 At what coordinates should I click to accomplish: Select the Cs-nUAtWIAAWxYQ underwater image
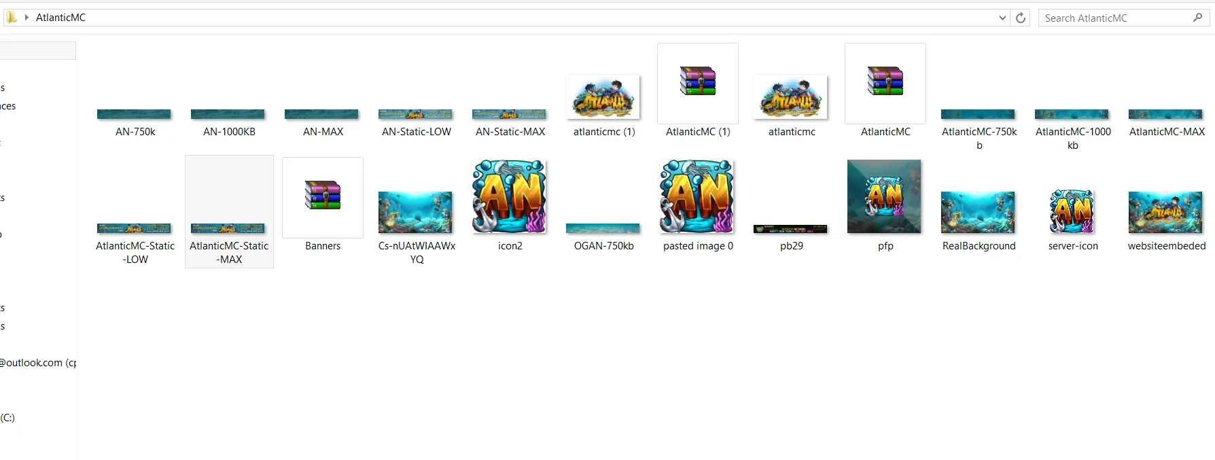pos(416,212)
